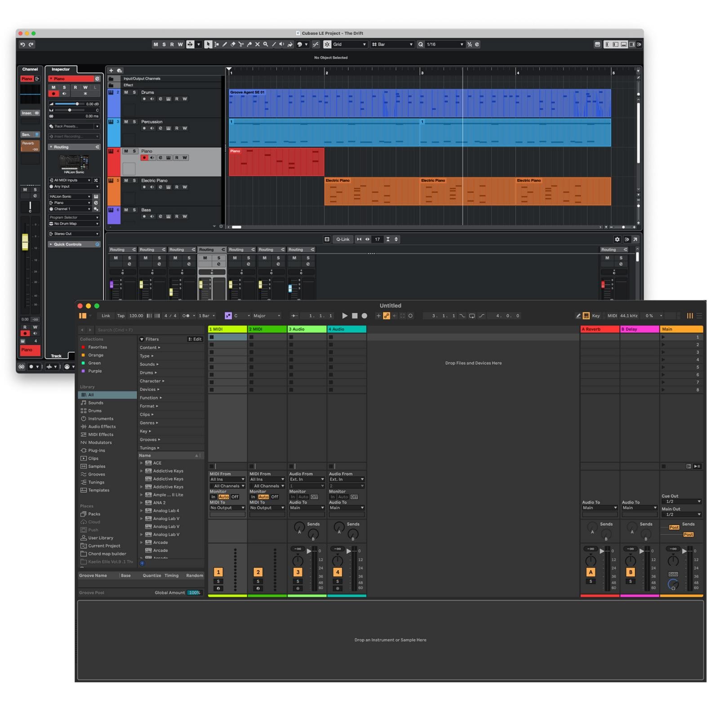Open the Ableton Audio Effects library category
Image resolution: width=719 pixels, height=719 pixels.
tap(102, 427)
